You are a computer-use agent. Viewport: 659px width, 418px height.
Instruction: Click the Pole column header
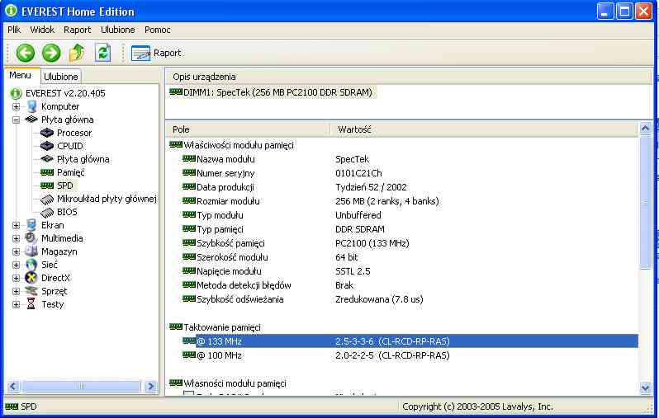pos(248,129)
